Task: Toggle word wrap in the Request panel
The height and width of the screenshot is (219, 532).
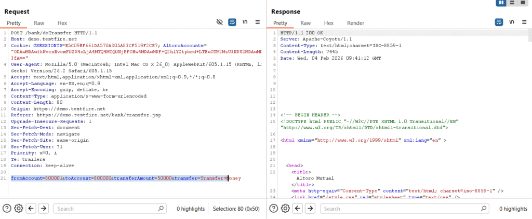Action: pos(232,22)
